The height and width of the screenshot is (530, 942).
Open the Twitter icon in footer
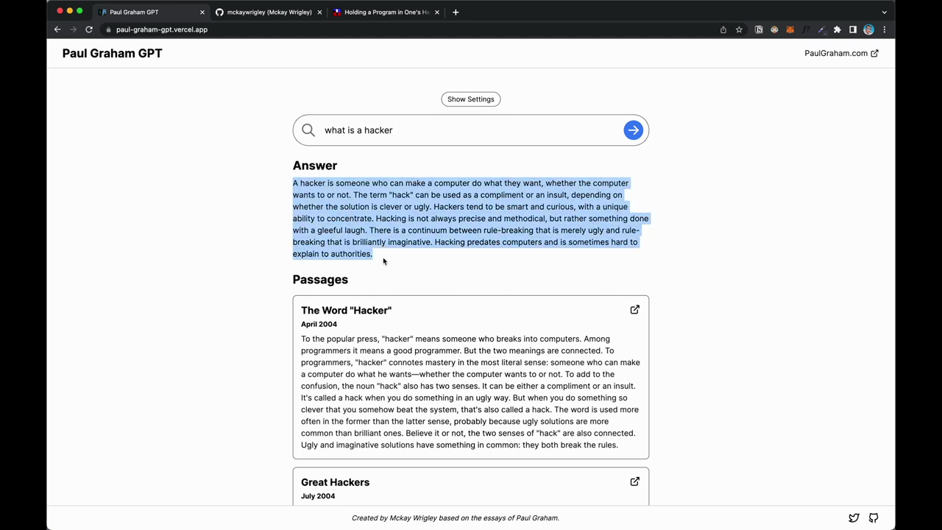854,518
